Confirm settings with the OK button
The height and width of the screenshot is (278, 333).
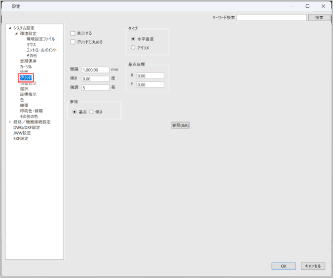tap(284, 266)
